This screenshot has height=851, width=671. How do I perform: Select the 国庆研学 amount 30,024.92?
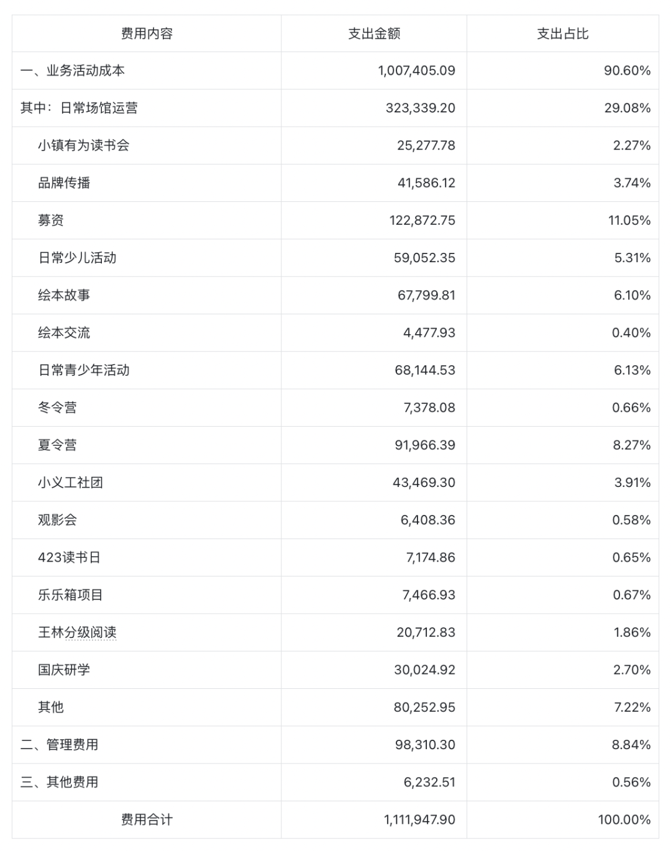[424, 670]
